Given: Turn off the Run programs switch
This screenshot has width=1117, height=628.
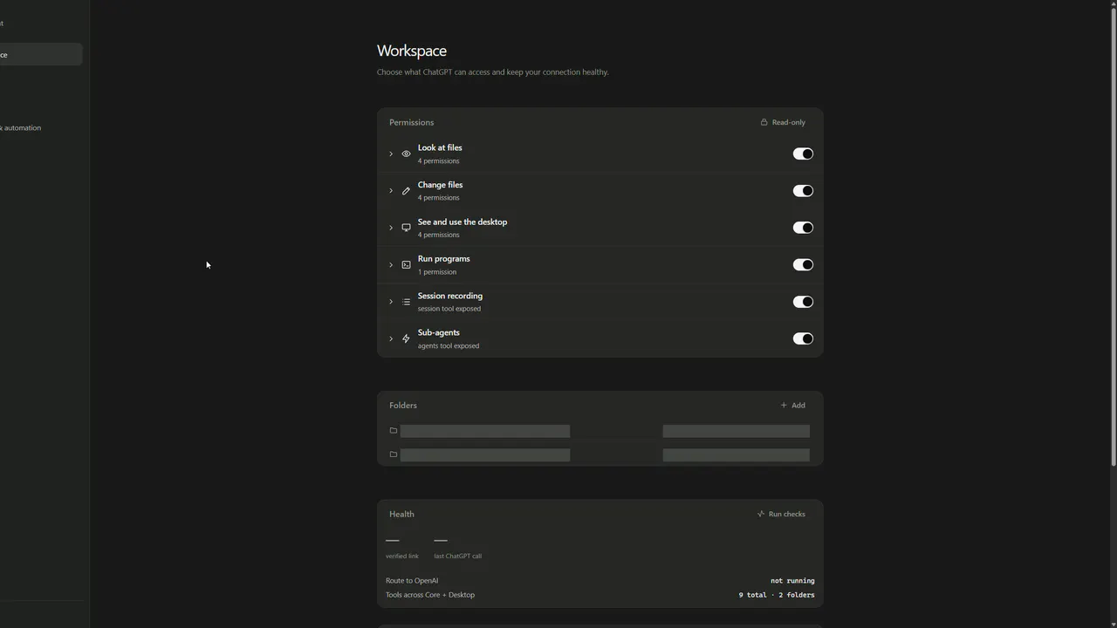Looking at the screenshot, I should (x=803, y=265).
